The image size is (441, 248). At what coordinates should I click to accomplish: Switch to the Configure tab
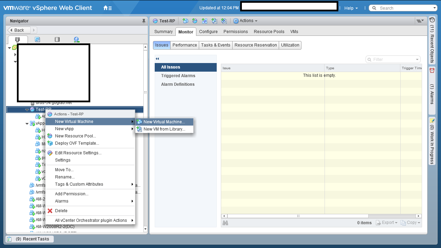click(x=208, y=32)
